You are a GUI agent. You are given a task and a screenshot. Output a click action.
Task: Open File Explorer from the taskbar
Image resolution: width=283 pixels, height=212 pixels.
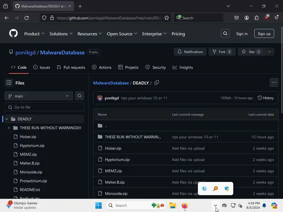click(x=172, y=205)
